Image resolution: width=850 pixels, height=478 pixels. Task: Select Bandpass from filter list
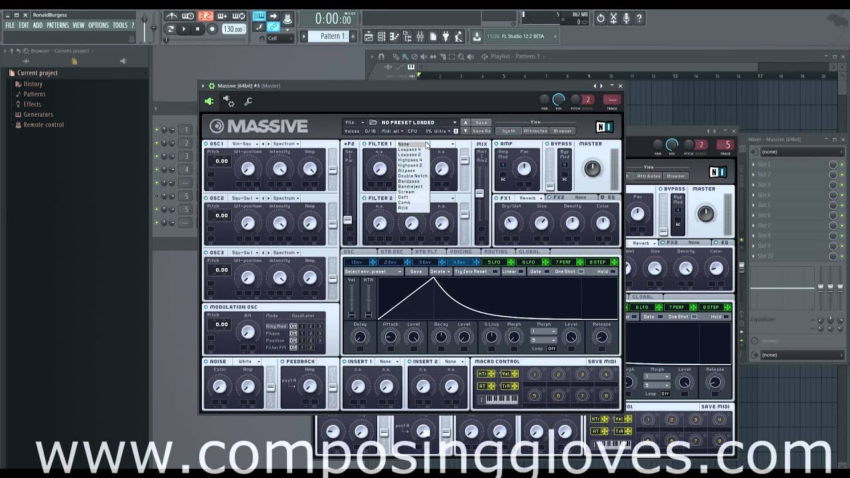[x=409, y=181]
